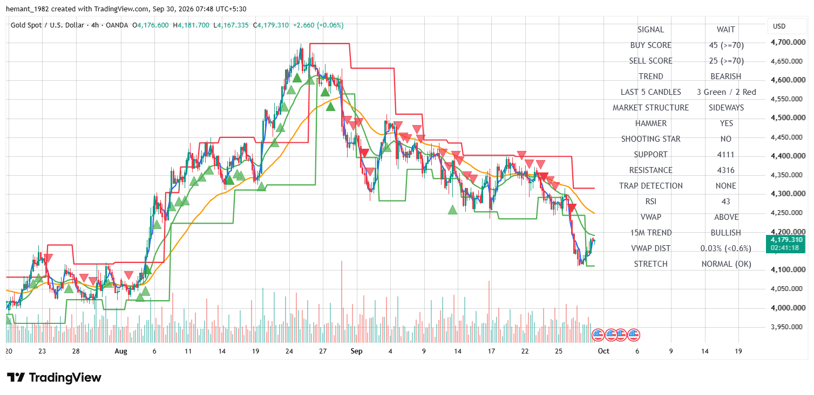
Task: Click the 4,700.000 price axis label
Action: [788, 42]
